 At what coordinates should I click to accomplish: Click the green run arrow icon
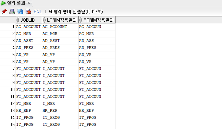pos(3,3)
